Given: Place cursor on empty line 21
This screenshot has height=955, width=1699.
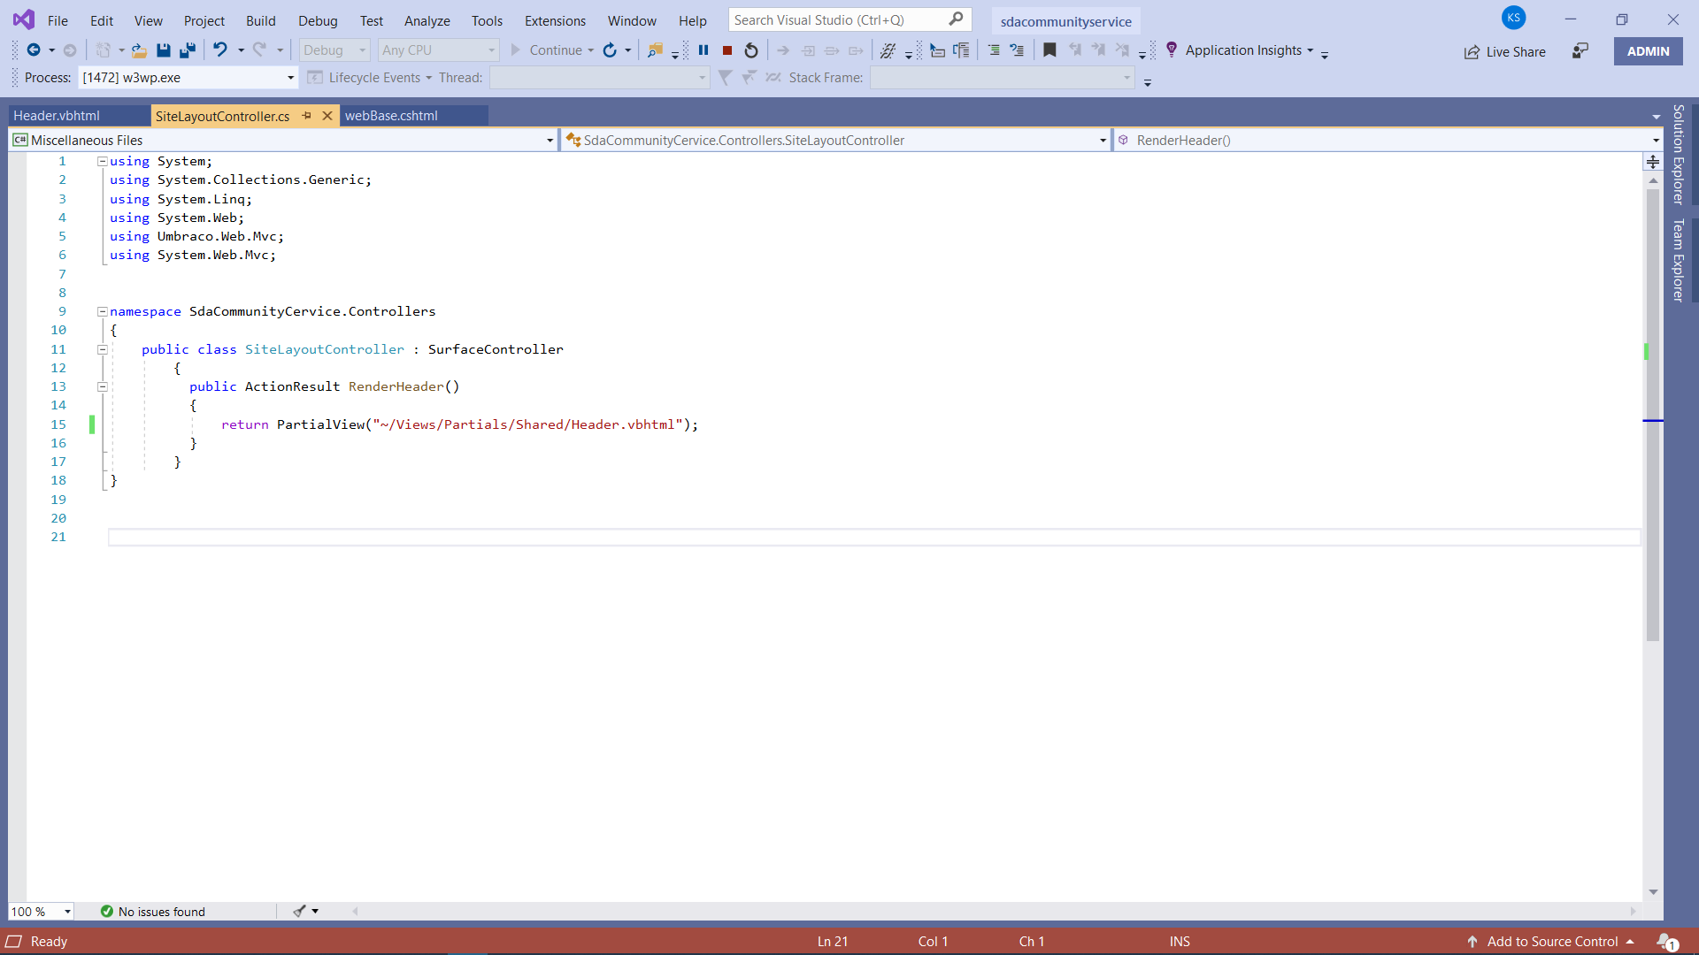Looking at the screenshot, I should (874, 538).
